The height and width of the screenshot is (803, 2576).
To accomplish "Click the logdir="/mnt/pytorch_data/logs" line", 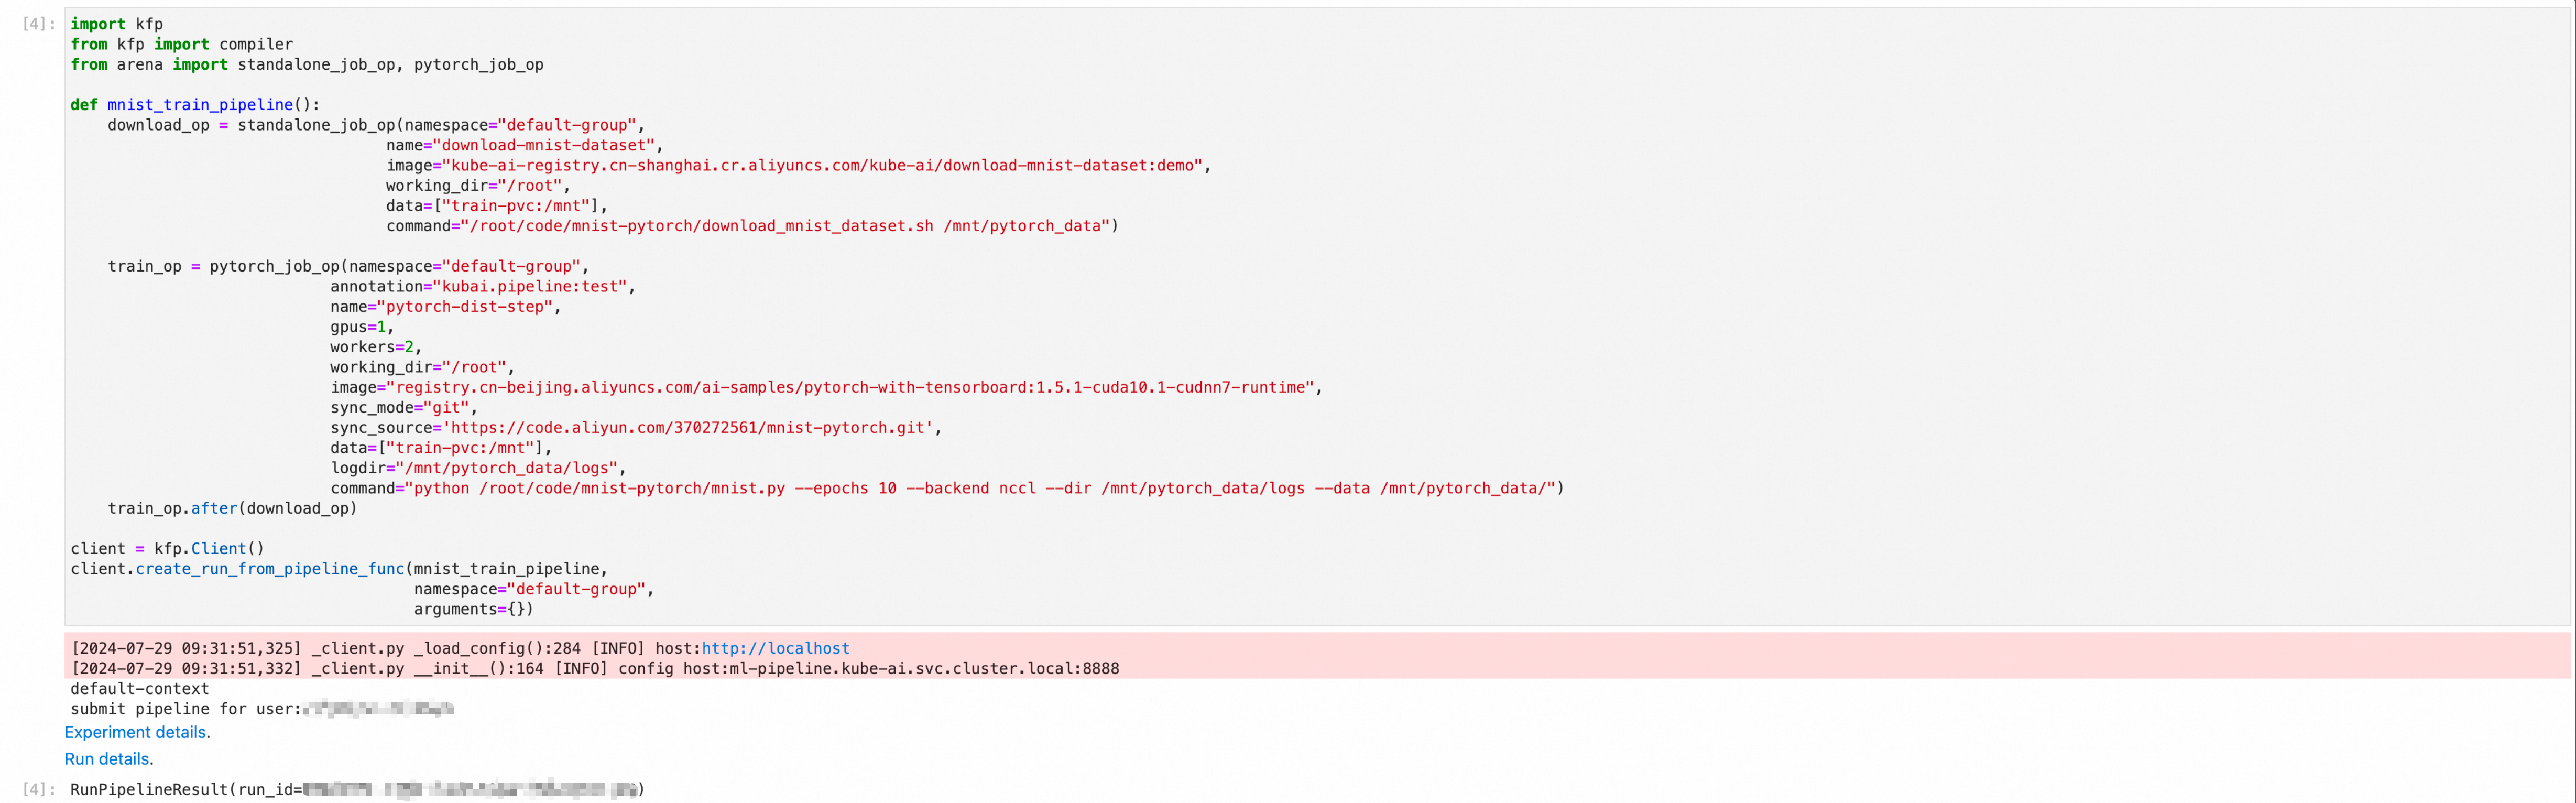I will click(x=478, y=468).
